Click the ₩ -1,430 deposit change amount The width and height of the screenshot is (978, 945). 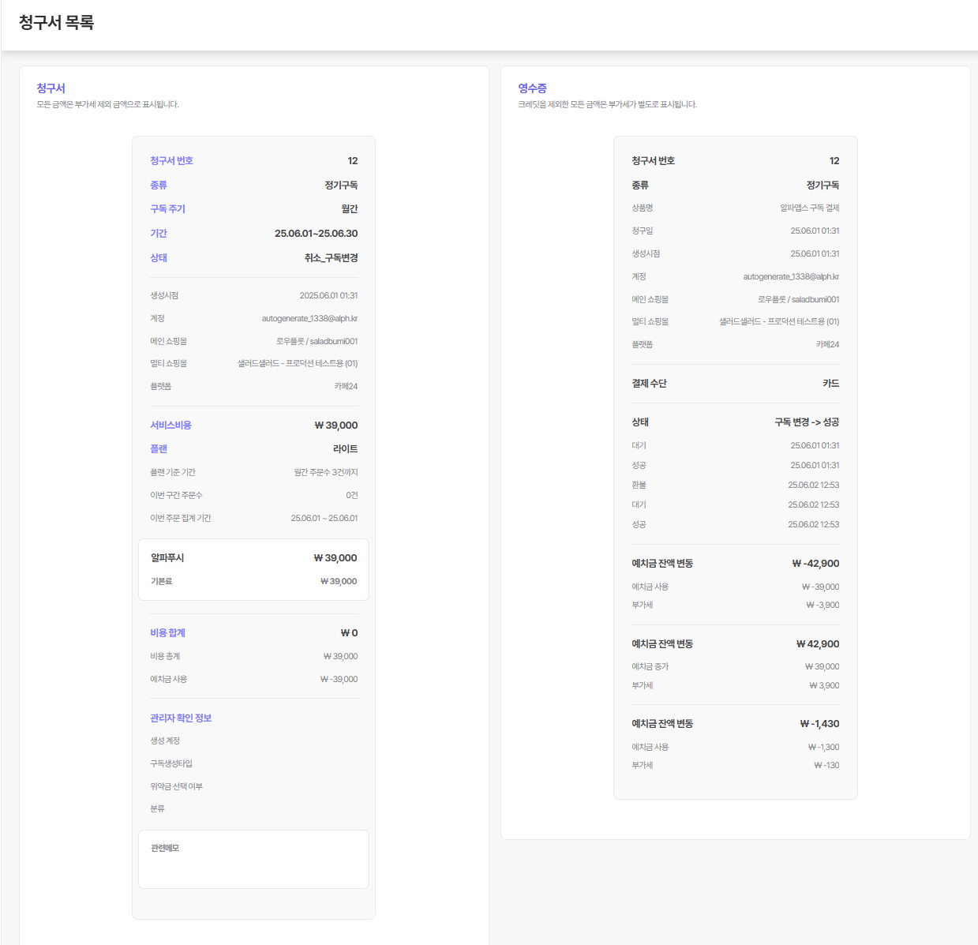coord(819,724)
